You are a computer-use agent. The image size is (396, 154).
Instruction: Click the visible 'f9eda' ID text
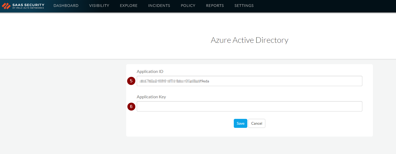tap(204, 81)
